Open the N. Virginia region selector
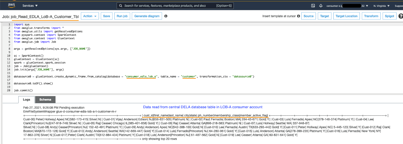The height and width of the screenshot is (144, 403). (x=382, y=6)
